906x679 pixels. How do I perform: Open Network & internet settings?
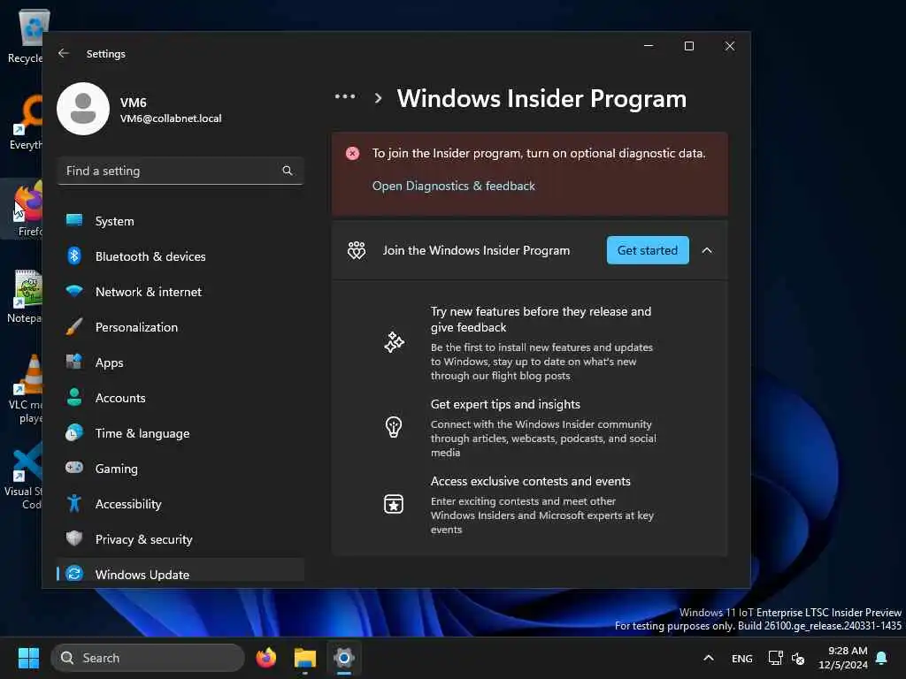pos(180,291)
